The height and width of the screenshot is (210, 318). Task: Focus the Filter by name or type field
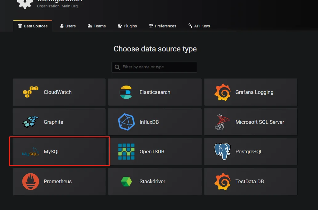coord(154,67)
